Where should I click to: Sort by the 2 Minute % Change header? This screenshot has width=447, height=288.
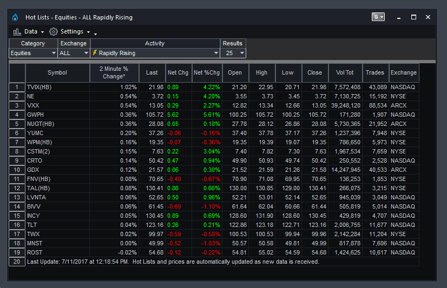coord(114,72)
